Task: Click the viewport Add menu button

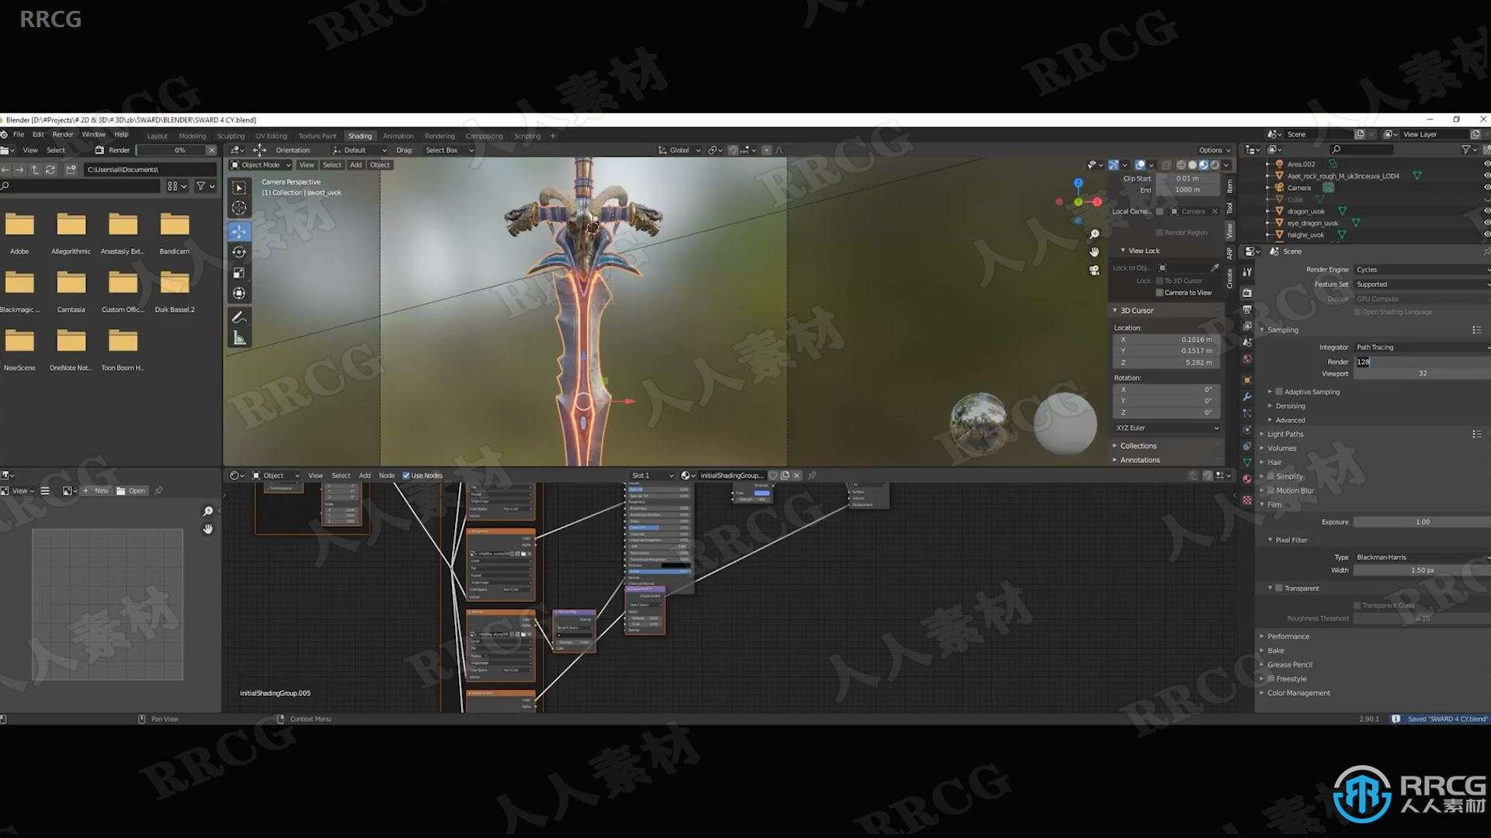Action: [x=356, y=165]
